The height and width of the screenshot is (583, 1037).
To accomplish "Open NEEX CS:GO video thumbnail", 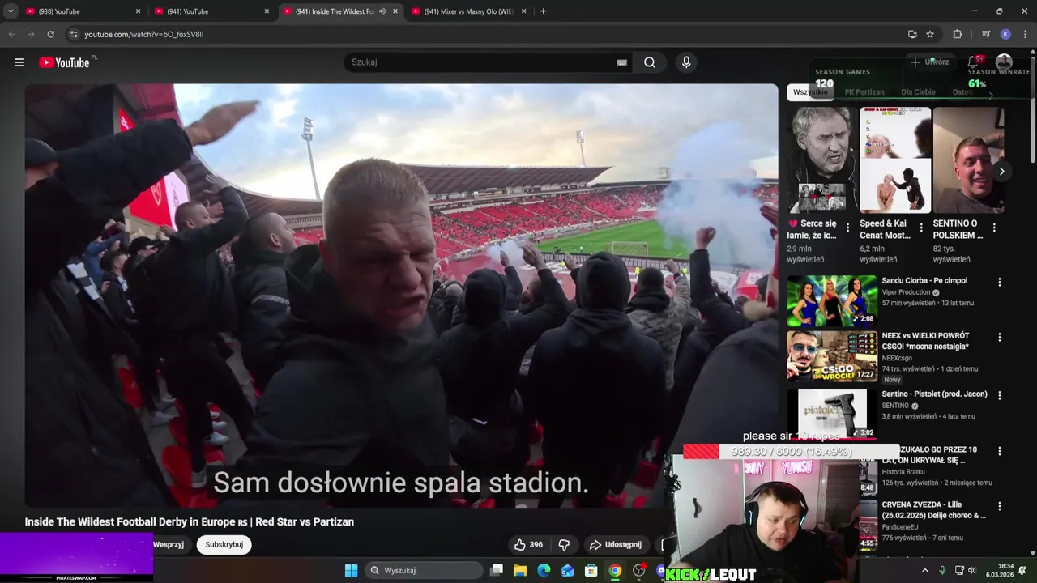I will [831, 355].
